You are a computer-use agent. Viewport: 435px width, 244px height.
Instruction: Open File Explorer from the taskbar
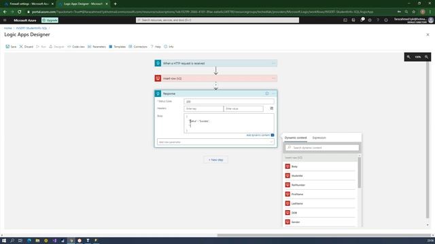coord(37,241)
